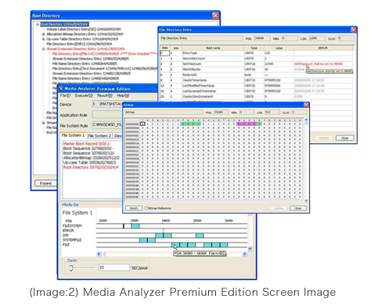The image size is (378, 306).
Task: Enable the Bitmap Reference checkbox
Action: coord(146,208)
